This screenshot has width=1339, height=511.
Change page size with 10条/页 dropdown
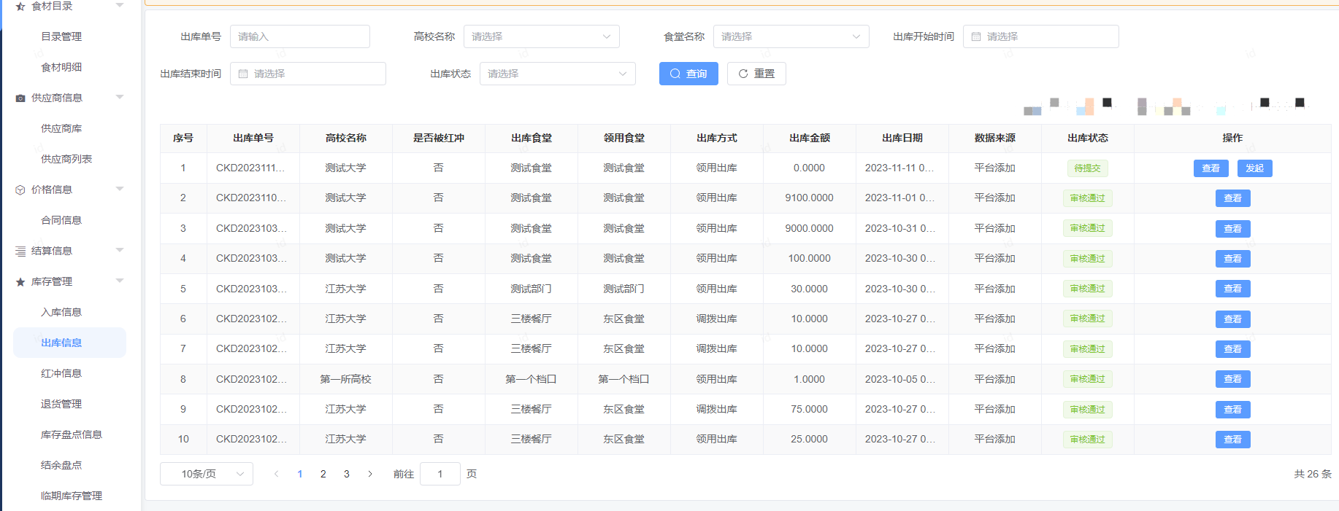pyautogui.click(x=207, y=474)
